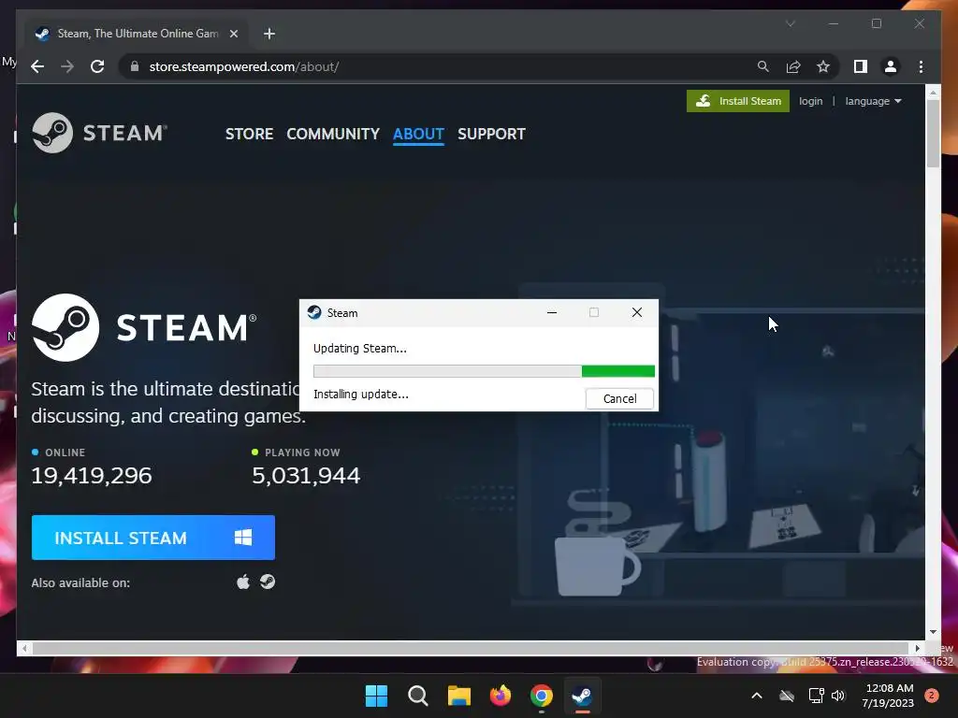Click the 'Installing update...' status text

(x=361, y=395)
